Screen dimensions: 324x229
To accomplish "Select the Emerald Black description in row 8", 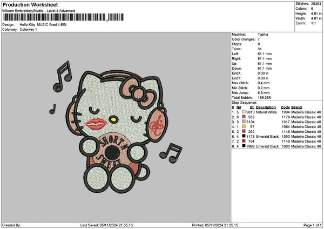I will [x=267, y=146].
